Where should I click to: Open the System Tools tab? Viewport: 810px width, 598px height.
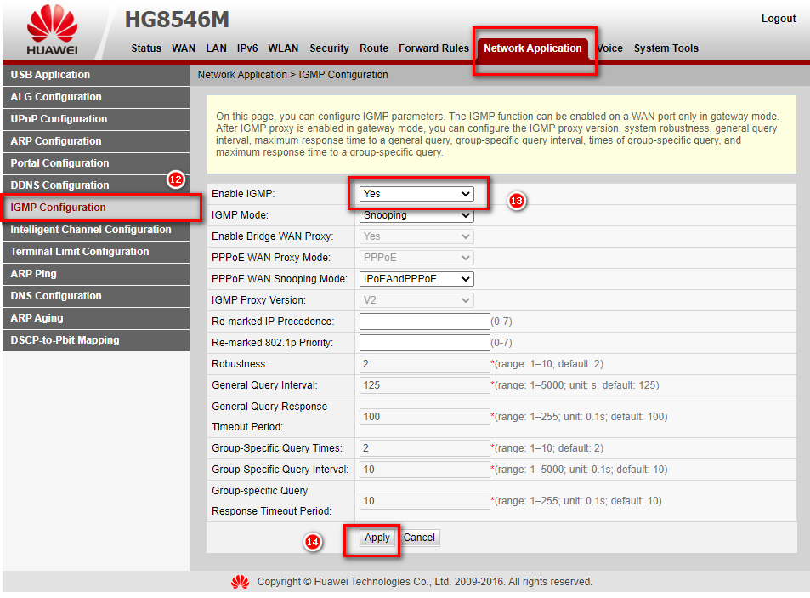(666, 48)
